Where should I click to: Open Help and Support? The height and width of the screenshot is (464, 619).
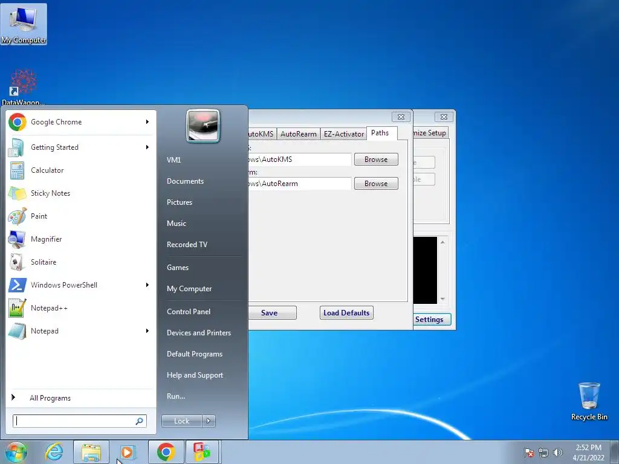coord(195,375)
